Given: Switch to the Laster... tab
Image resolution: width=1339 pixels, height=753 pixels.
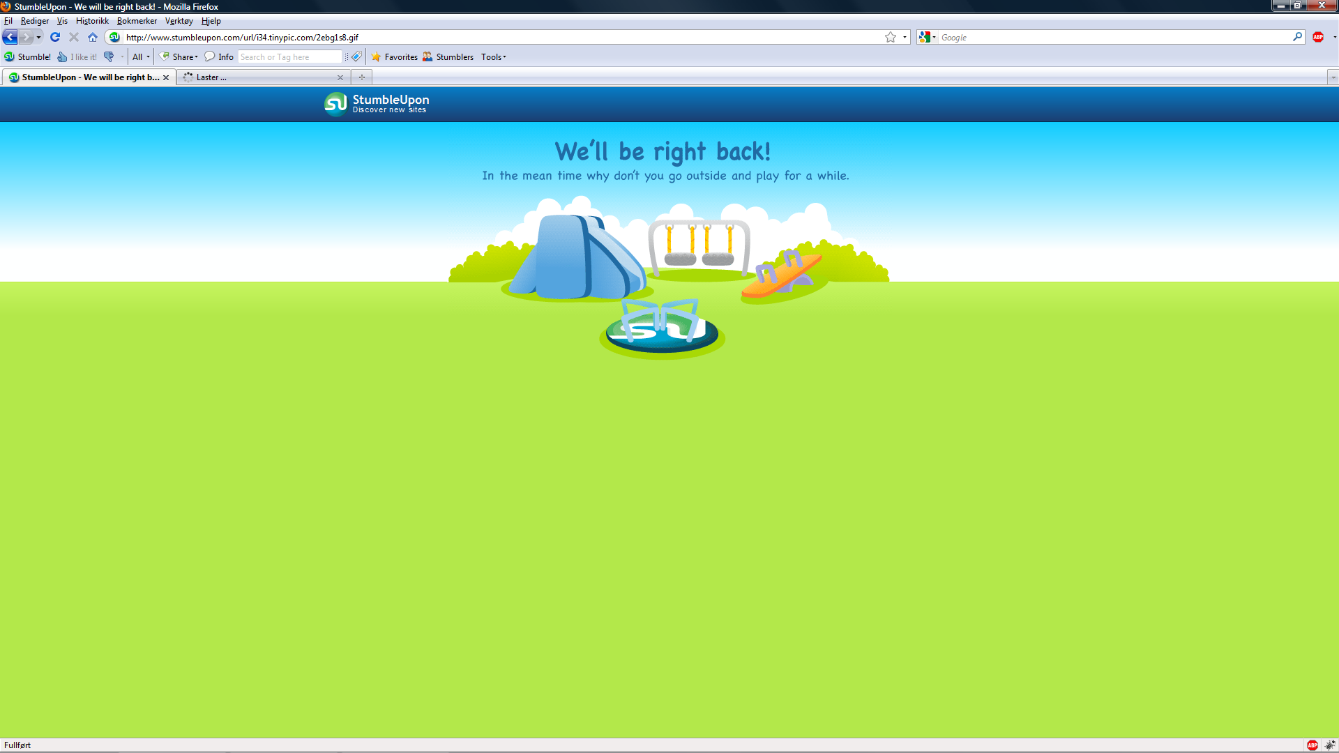Looking at the screenshot, I should (x=263, y=77).
